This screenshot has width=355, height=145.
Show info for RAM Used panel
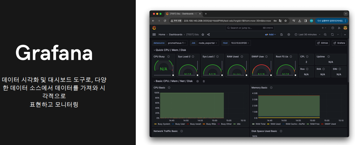242,57
